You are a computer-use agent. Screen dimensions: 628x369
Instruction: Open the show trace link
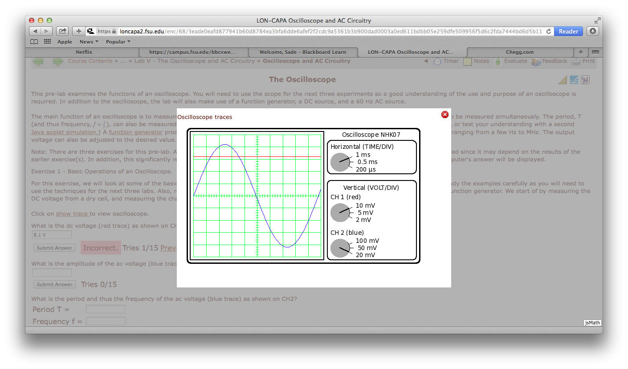(72, 213)
